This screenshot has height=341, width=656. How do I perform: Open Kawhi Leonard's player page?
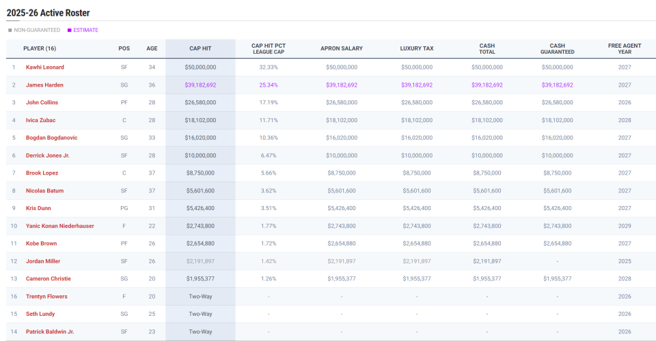45,68
